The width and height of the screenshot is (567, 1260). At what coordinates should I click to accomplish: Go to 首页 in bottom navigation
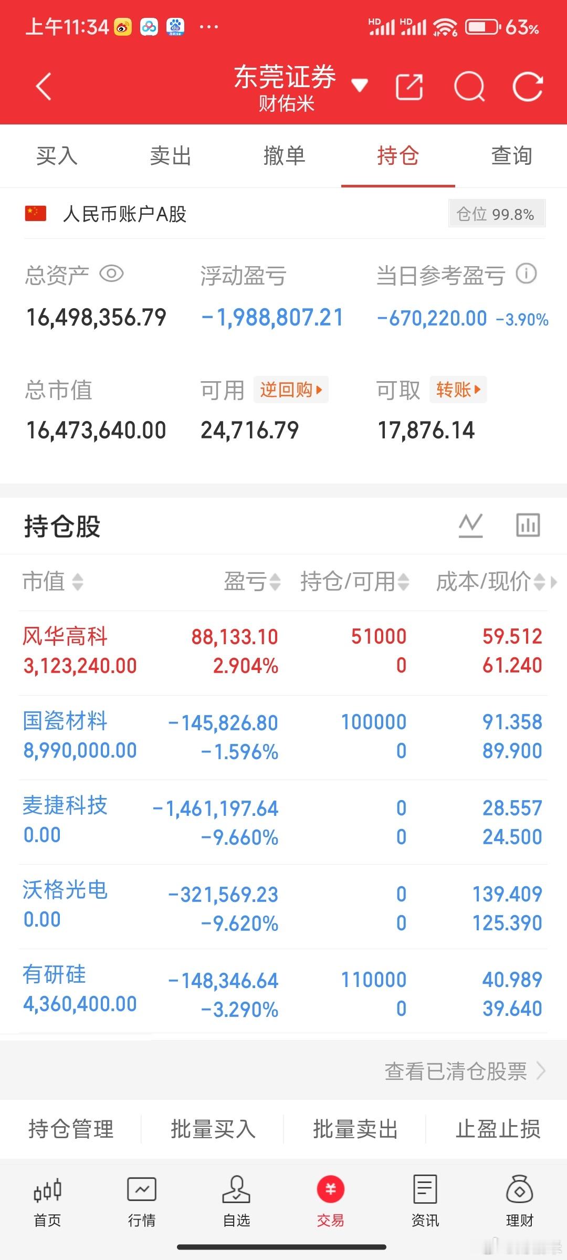click(47, 1201)
